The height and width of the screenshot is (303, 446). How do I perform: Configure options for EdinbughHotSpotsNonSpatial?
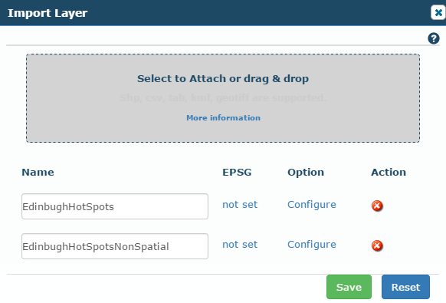312,245
